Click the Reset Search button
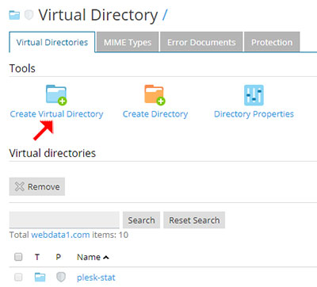This screenshot has width=317, height=287. 194,220
